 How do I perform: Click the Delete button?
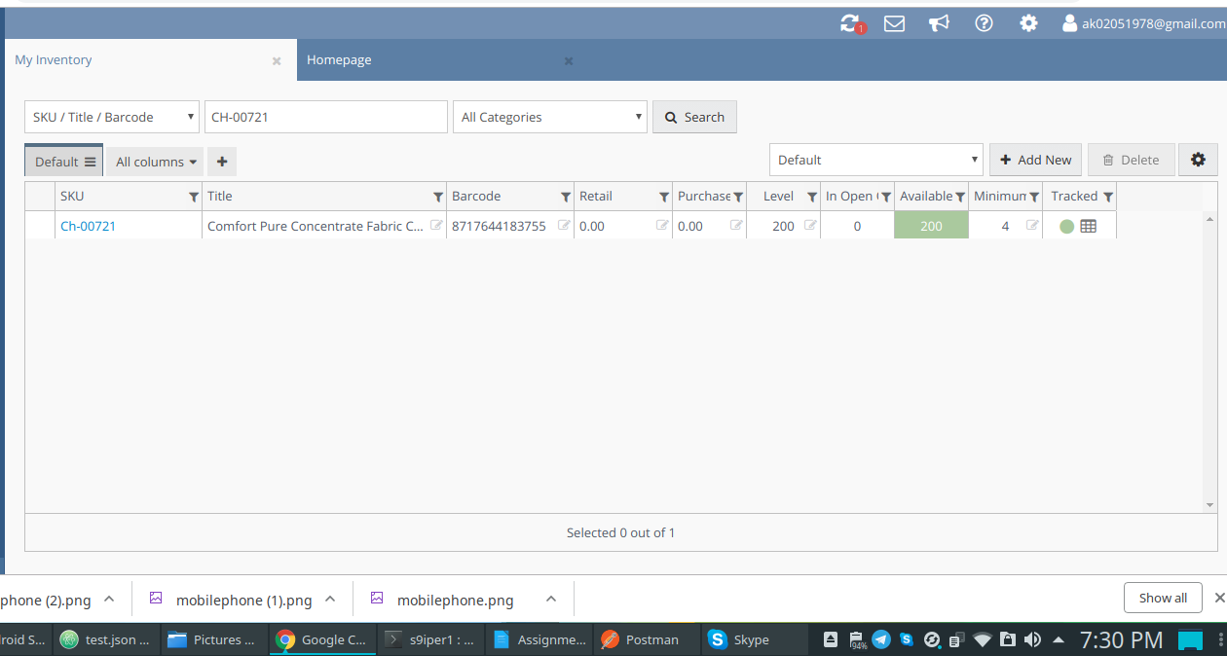tap(1132, 160)
